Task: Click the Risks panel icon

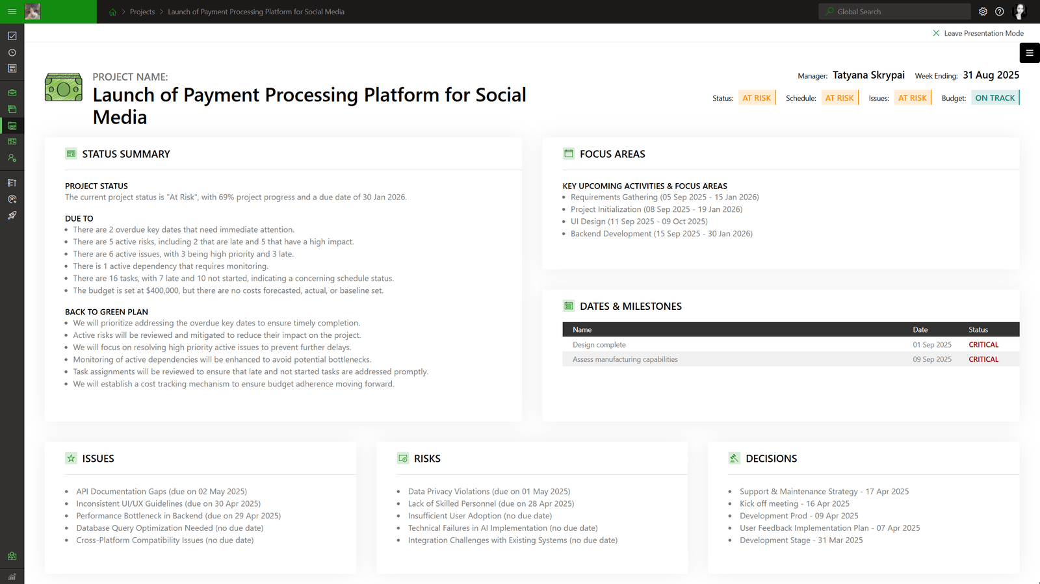Action: [403, 459]
